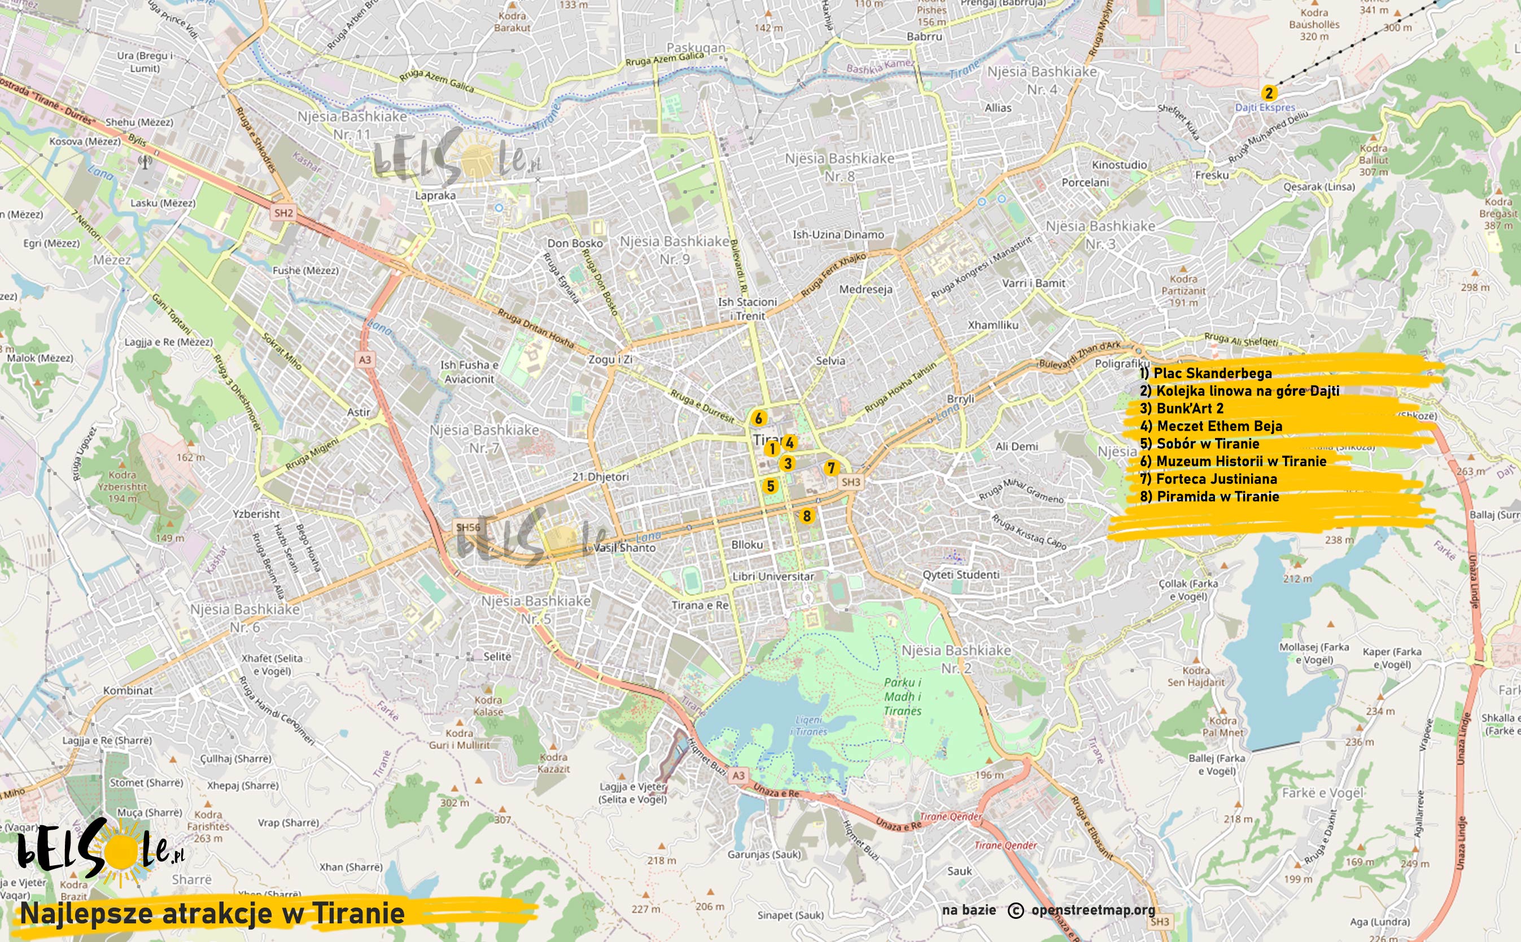Select legend entry Kolejka linowa na górę Dajti
The width and height of the screenshot is (1521, 942).
click(1239, 391)
